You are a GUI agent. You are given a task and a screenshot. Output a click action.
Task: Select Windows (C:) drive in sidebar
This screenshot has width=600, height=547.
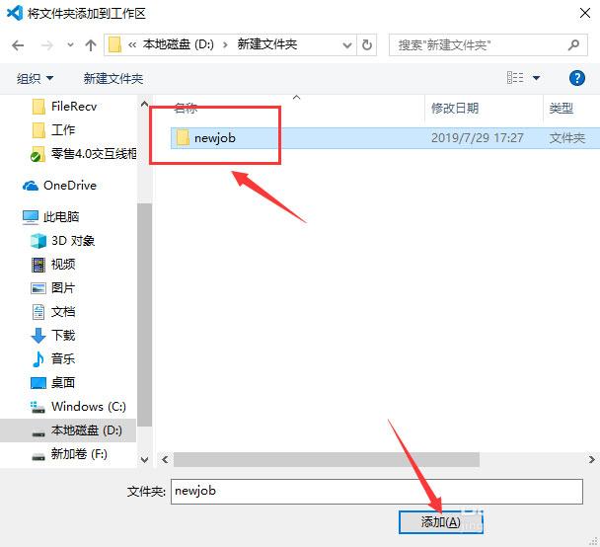click(88, 406)
